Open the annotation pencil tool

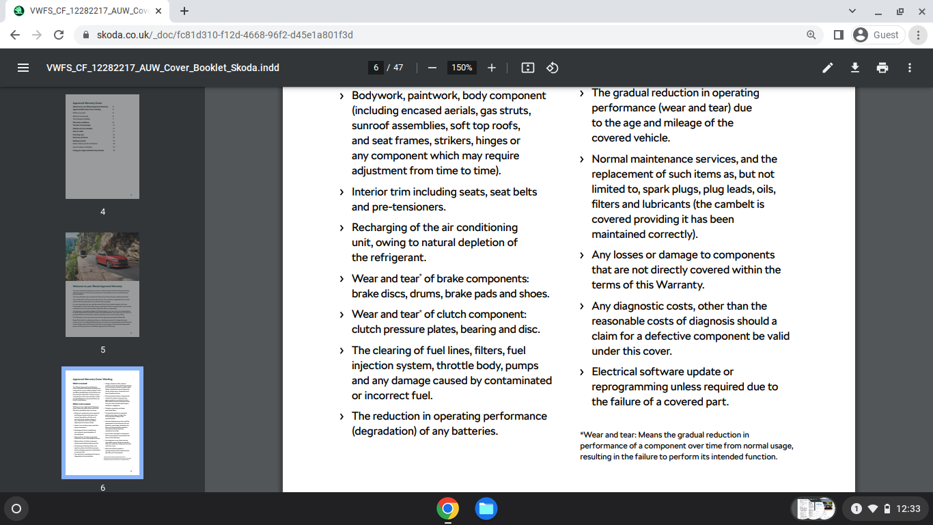tap(828, 68)
